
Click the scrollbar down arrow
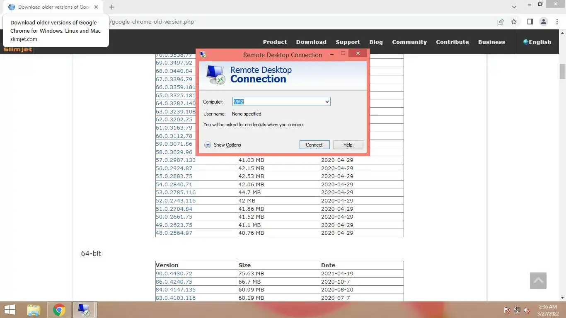[x=562, y=298]
